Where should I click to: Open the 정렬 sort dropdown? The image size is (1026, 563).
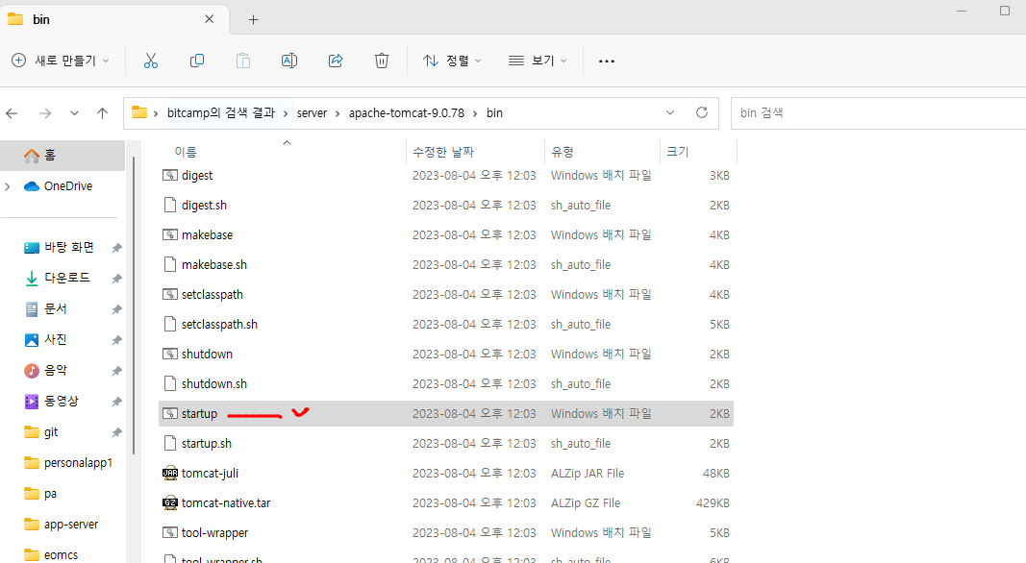[452, 61]
